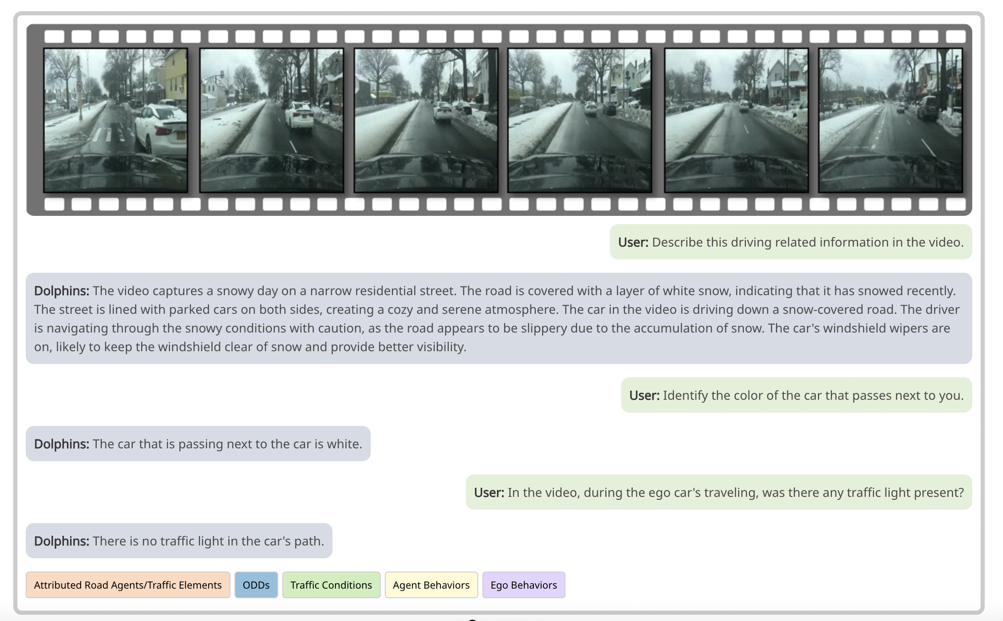Click the white sedan in the first frame
Screen dimensions: 1003x621
pos(162,127)
